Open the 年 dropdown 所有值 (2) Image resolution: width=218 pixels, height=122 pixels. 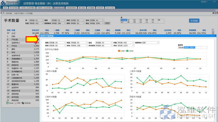point(36,20)
